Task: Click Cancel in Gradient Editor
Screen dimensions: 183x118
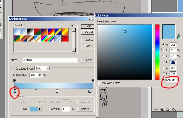Action: tap(88, 32)
